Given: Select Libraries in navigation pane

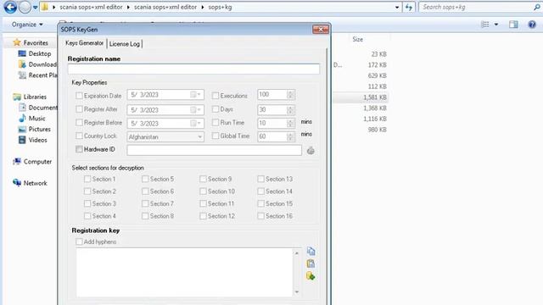Looking at the screenshot, I should [x=30, y=97].
